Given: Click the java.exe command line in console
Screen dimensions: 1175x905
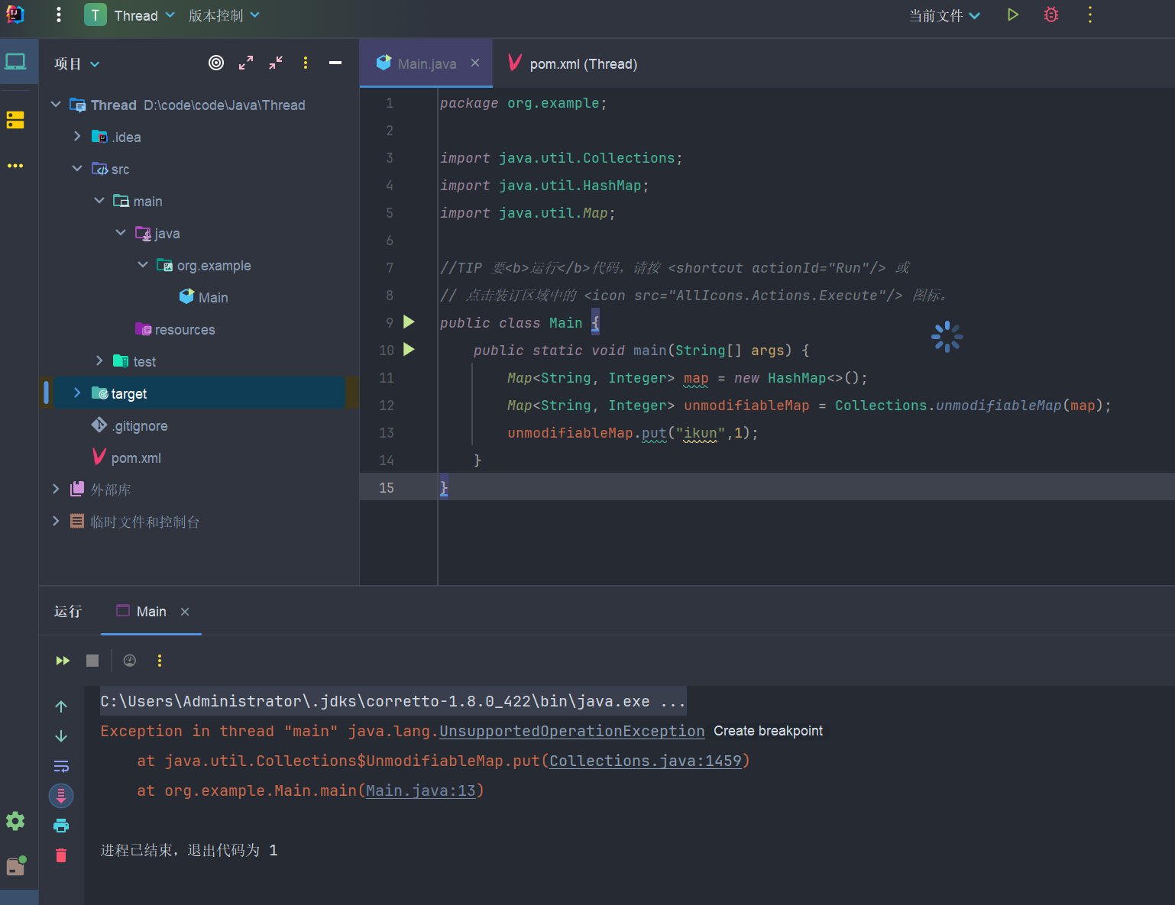Looking at the screenshot, I should [x=393, y=701].
